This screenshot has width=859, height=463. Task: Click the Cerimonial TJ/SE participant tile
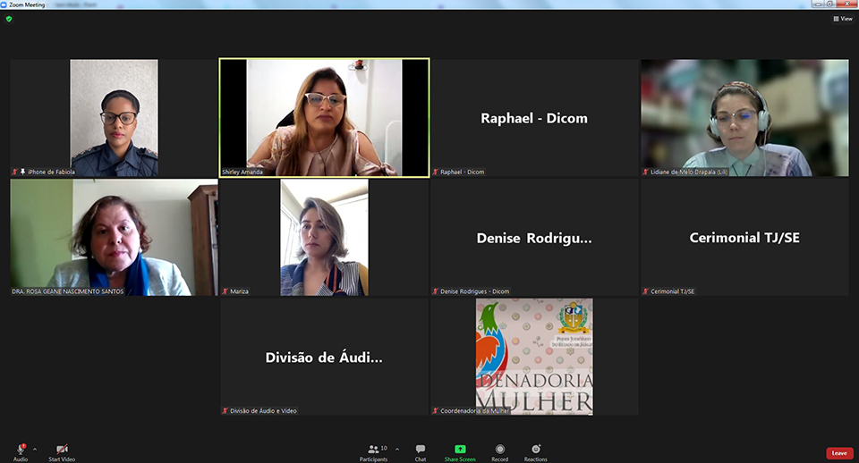coord(744,237)
